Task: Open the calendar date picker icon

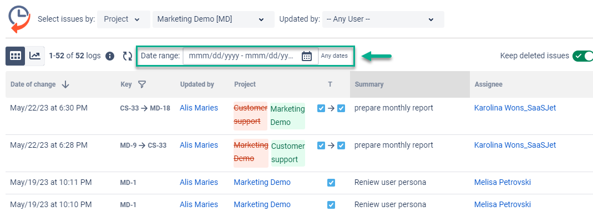Action: (x=306, y=56)
